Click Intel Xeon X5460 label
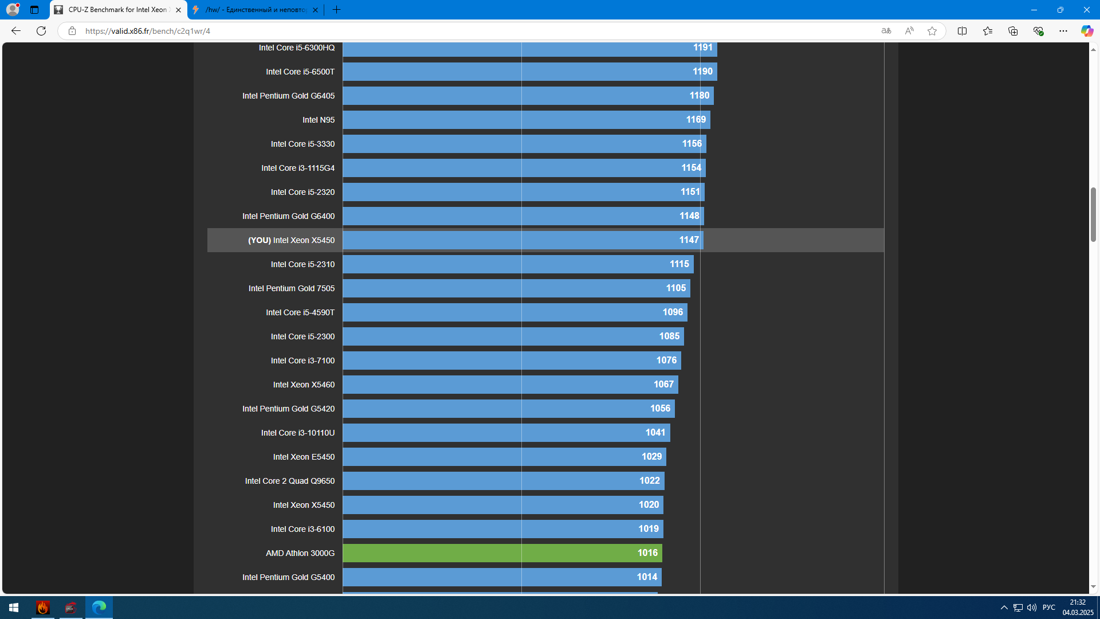The height and width of the screenshot is (619, 1100). [304, 385]
